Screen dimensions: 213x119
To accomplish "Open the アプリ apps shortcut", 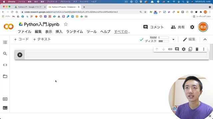I will point(6,17).
